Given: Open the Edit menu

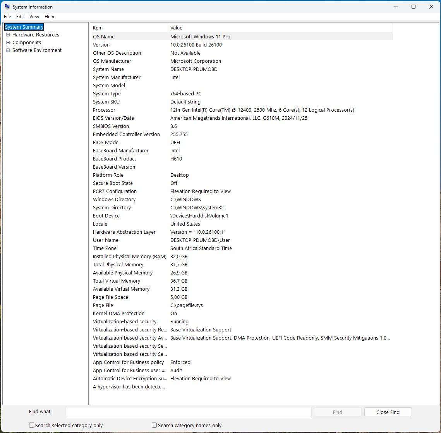Looking at the screenshot, I should tap(20, 16).
